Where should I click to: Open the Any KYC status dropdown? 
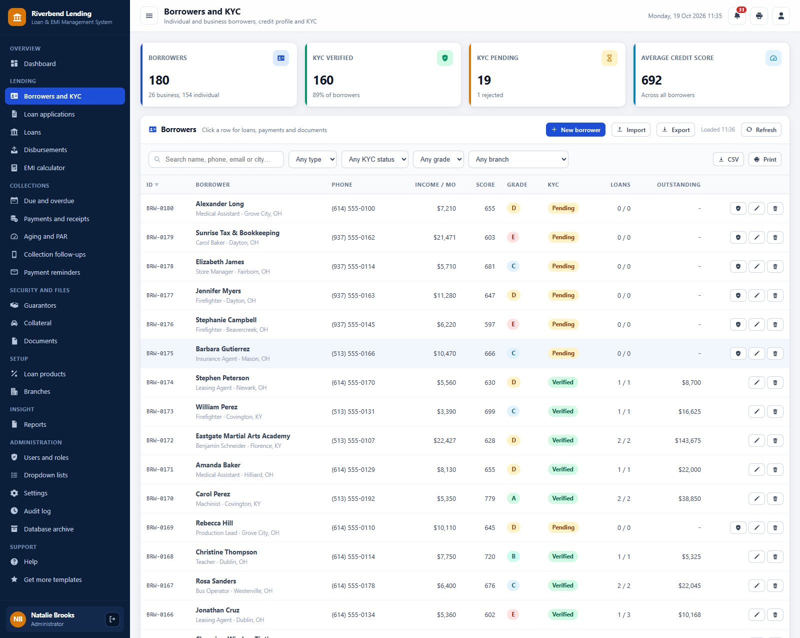(x=375, y=159)
